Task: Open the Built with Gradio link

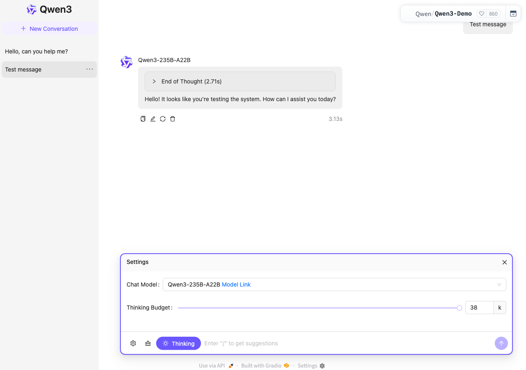Action: coord(265,365)
